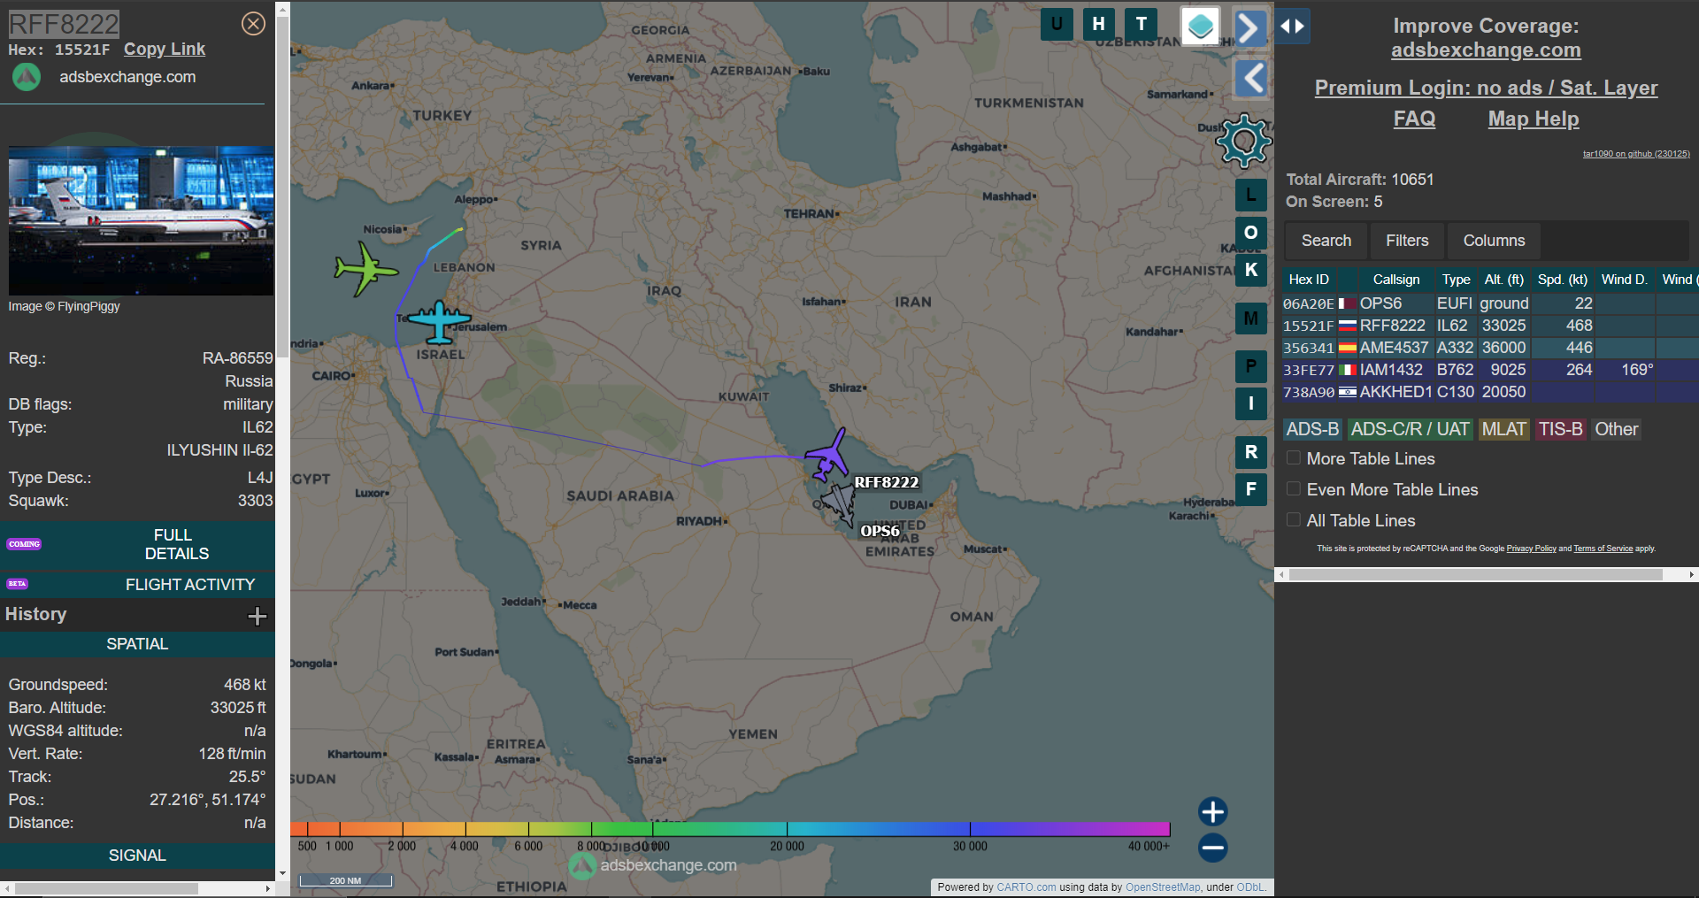Screen dimensions: 1699x898
Task: Open the SPATIAL section header
Action: tap(137, 644)
